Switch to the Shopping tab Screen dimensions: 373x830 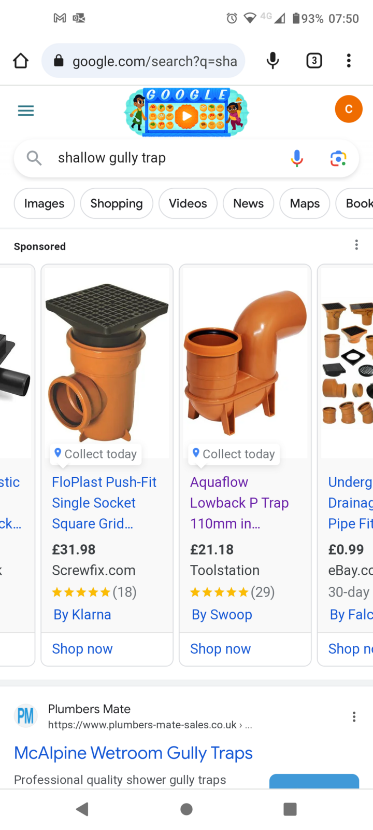116,203
